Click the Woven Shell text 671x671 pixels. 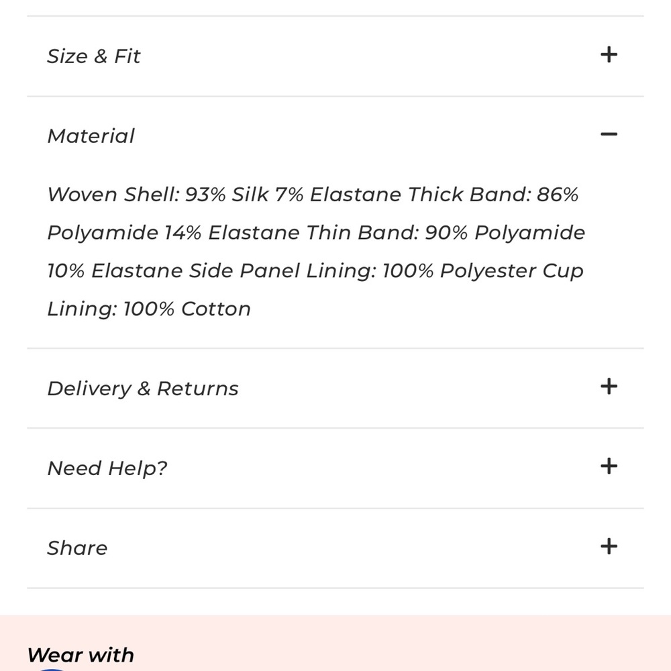pyautogui.click(x=113, y=195)
